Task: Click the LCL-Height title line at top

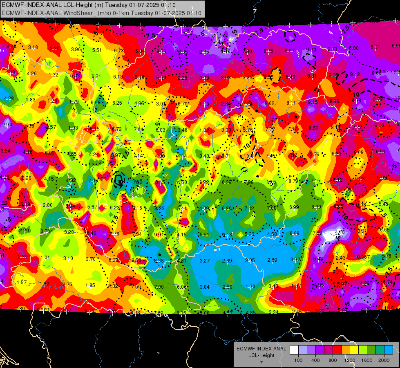Action: click(89, 5)
